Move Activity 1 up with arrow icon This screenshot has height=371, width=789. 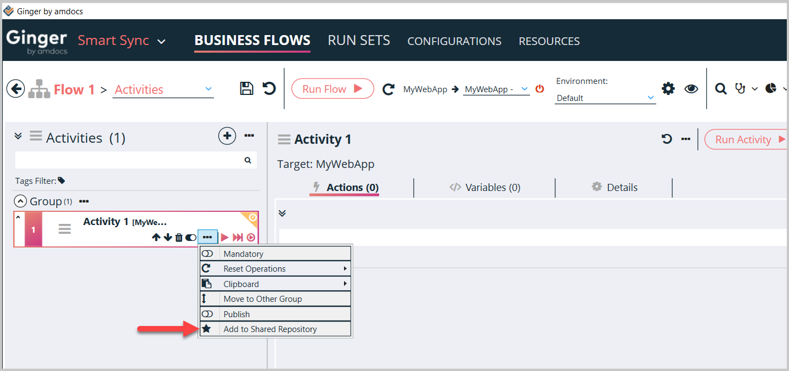156,238
